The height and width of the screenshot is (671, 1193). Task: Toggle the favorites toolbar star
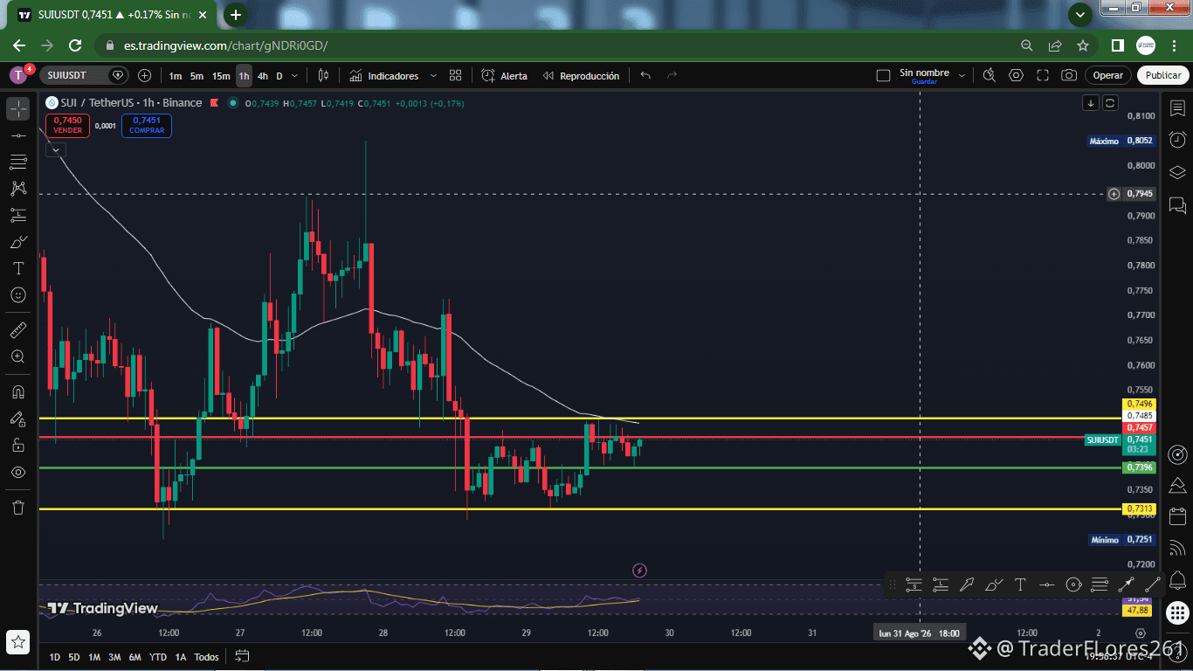[18, 640]
